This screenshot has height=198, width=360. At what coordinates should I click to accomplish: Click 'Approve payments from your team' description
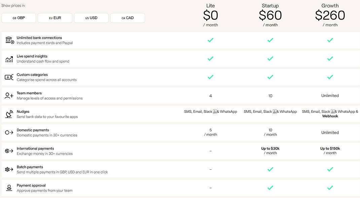pos(44,191)
